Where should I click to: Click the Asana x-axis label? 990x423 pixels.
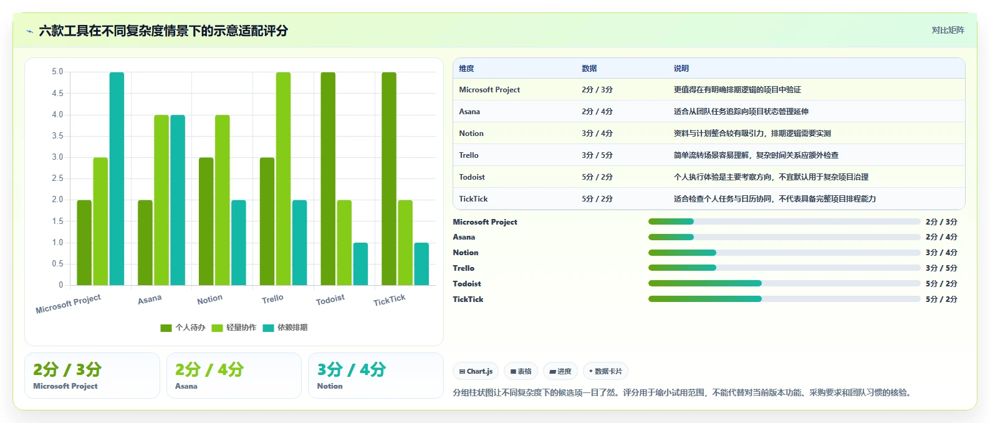[150, 299]
